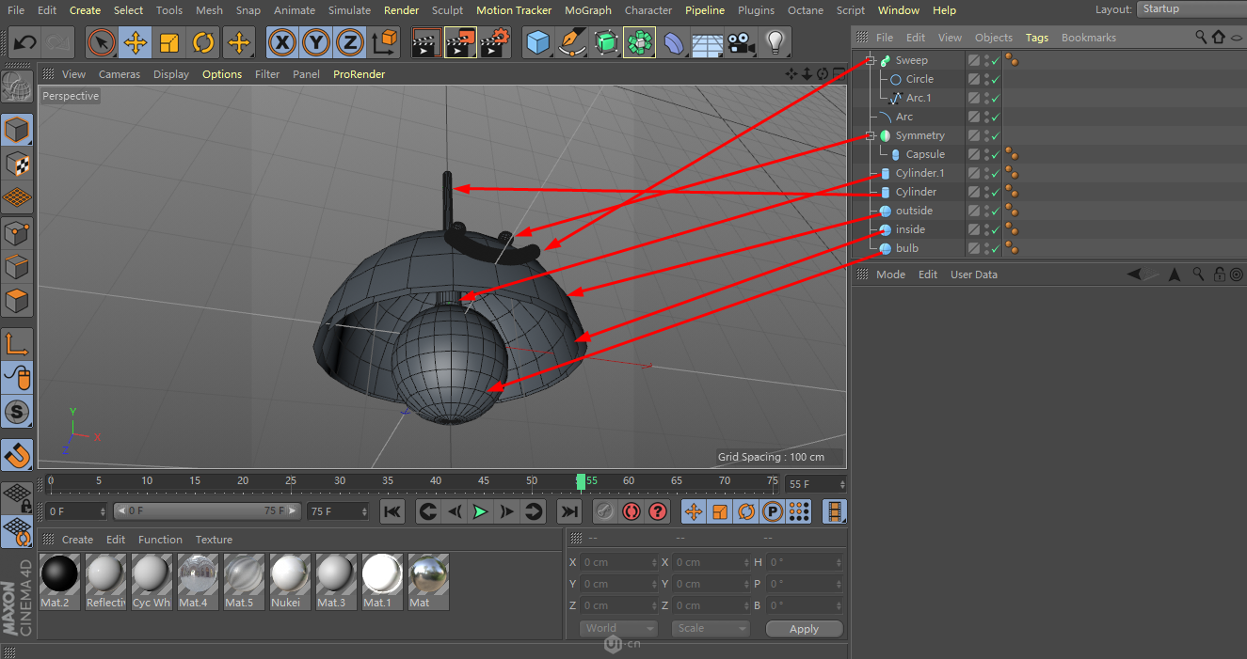The height and width of the screenshot is (659, 1247).
Task: Open the World coordinate system dropdown
Action: [x=616, y=628]
